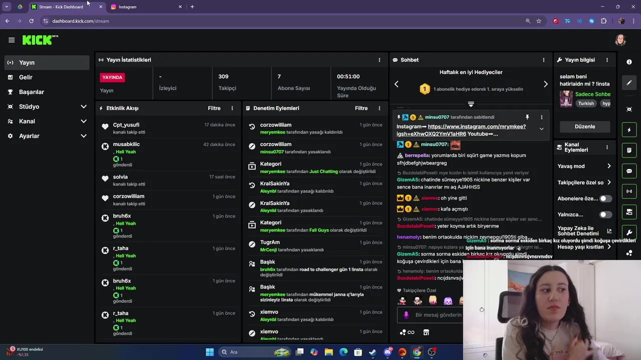Image resolution: width=641 pixels, height=360 pixels.
Task: Click the pencil edit icon in right rail
Action: [x=629, y=83]
